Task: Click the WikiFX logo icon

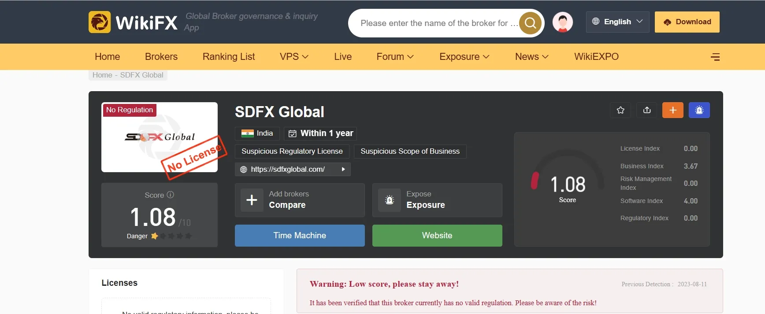Action: 100,22
